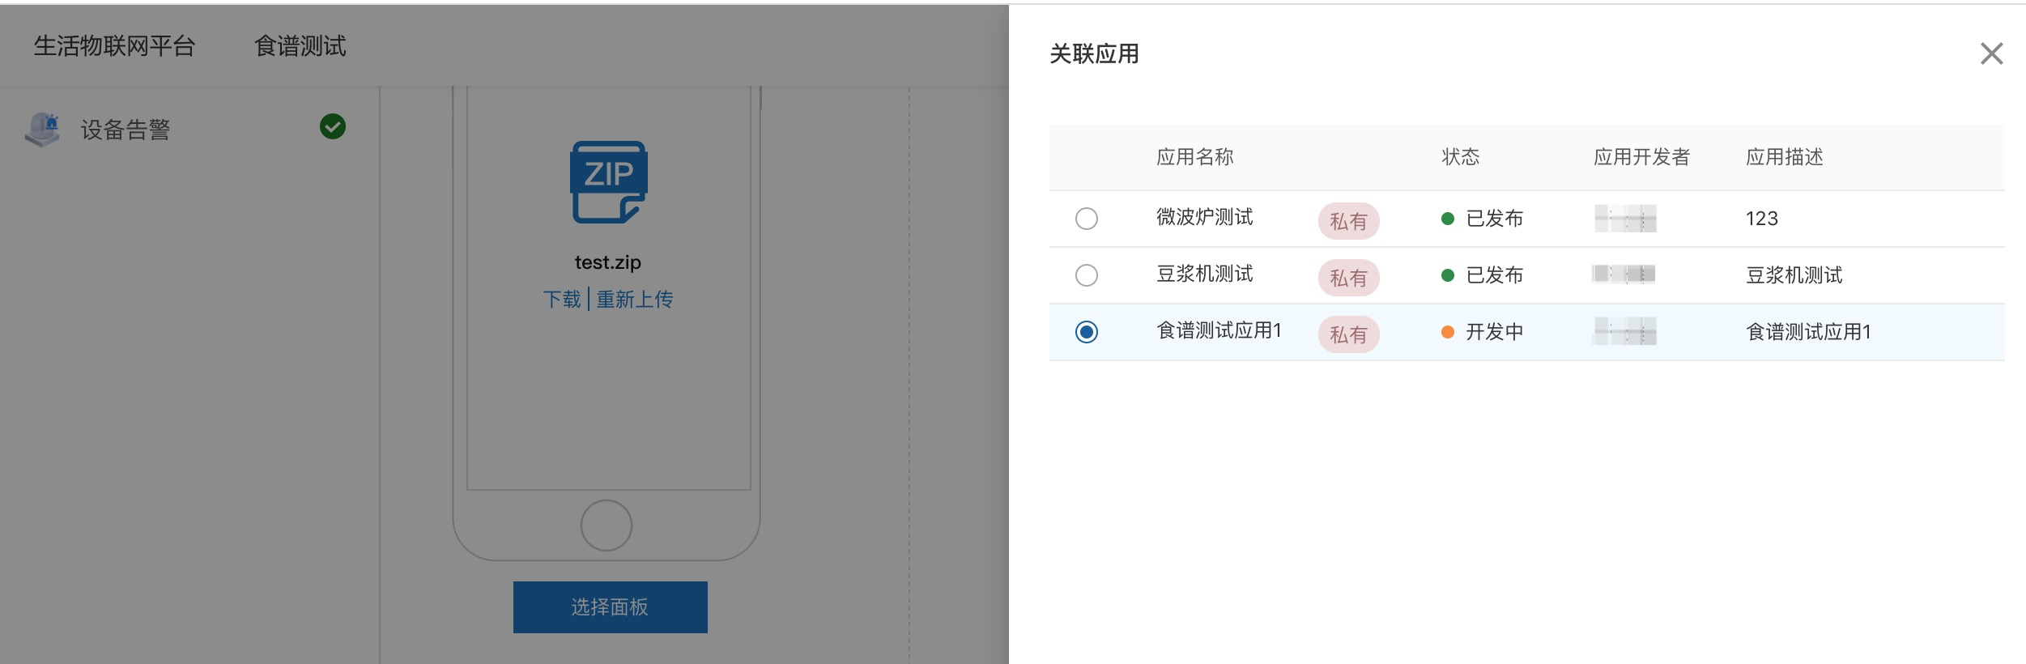Click the 状态 column header

tap(1461, 157)
